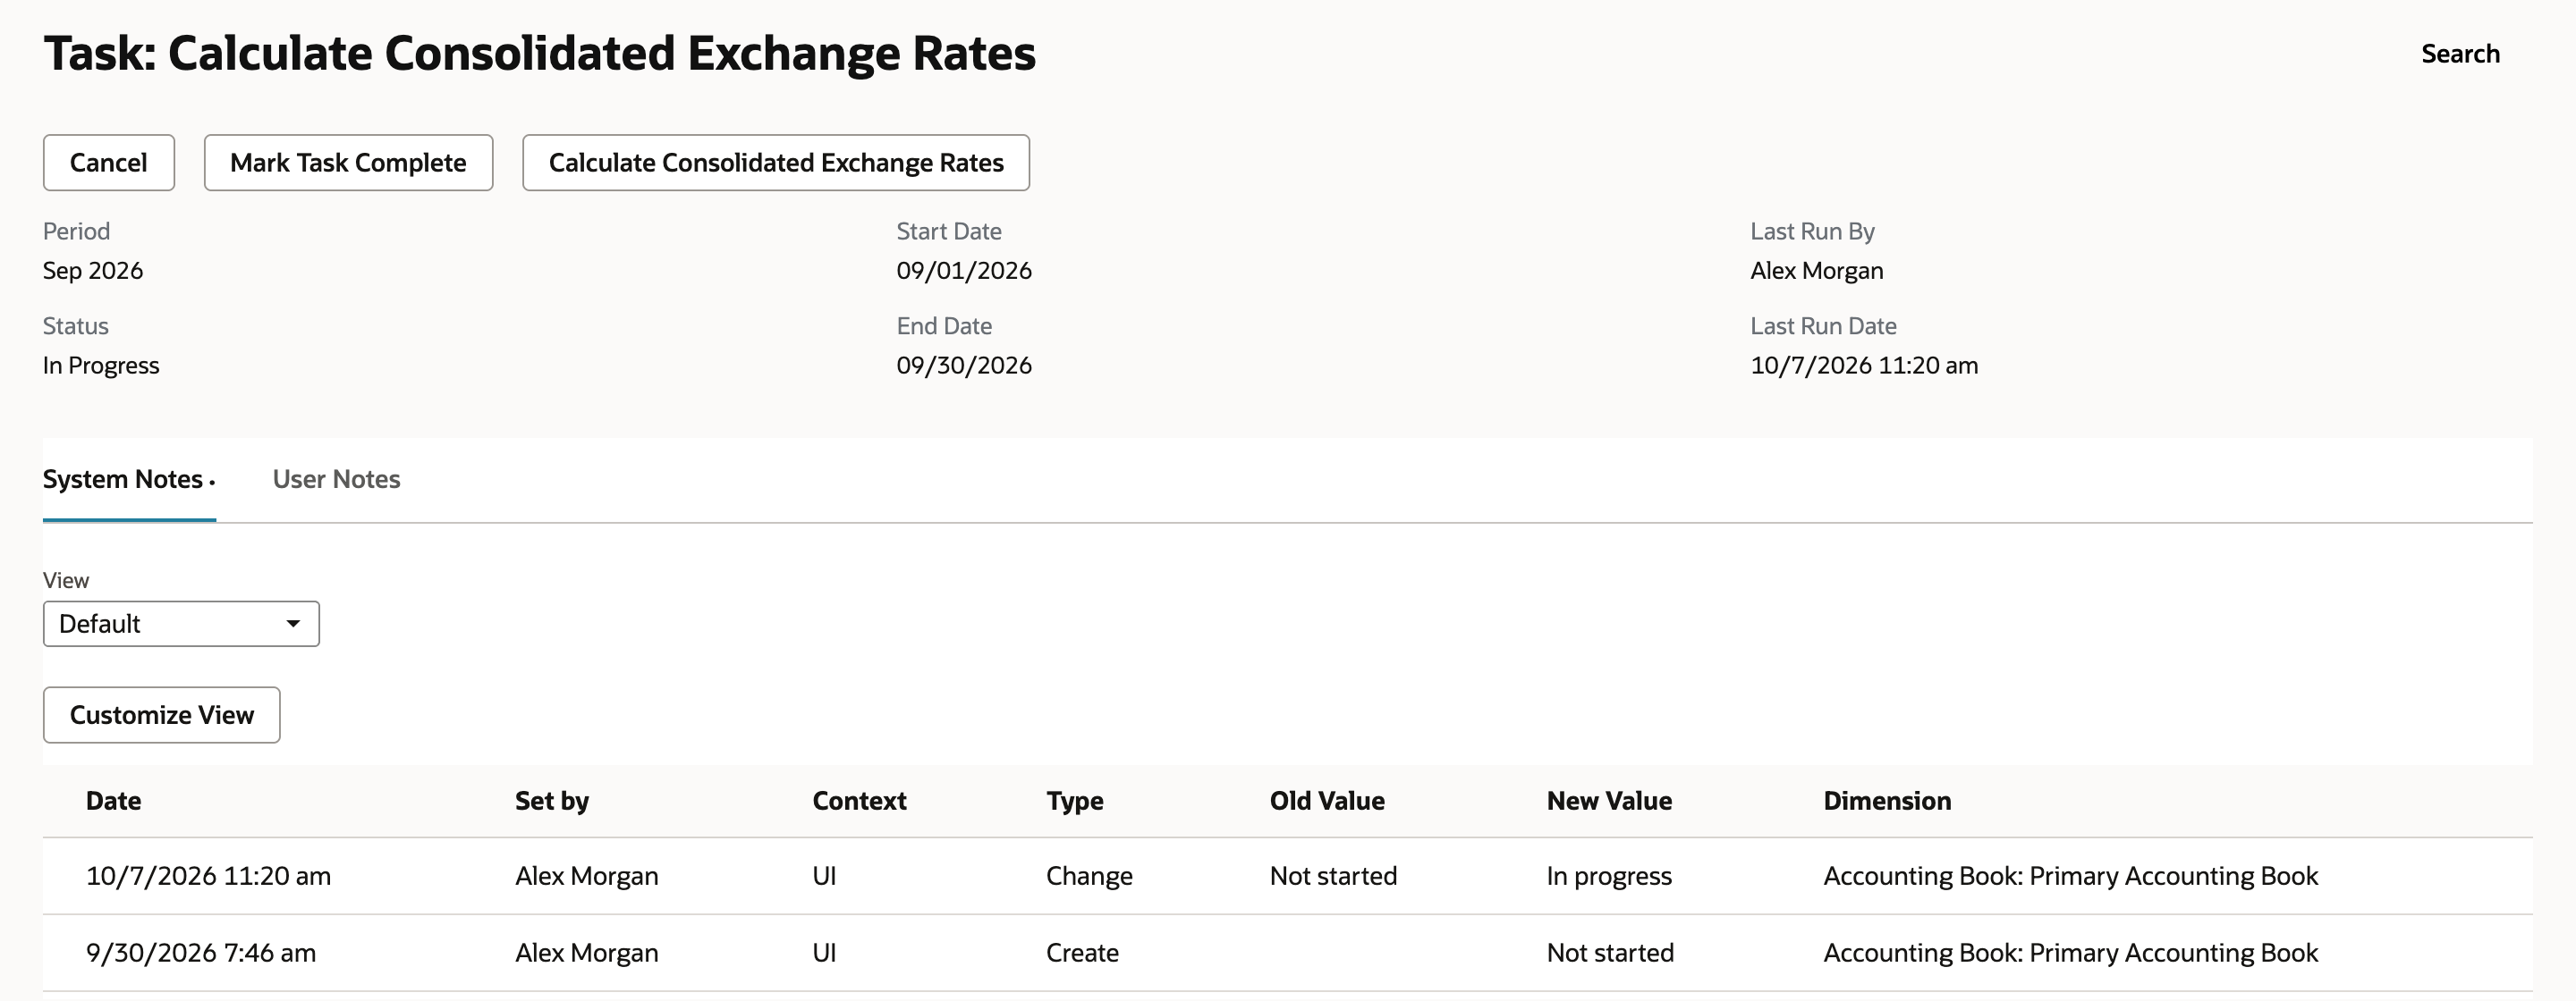Click Dimension cell in the Change row
The height and width of the screenshot is (1001, 2576).
[x=2070, y=876]
